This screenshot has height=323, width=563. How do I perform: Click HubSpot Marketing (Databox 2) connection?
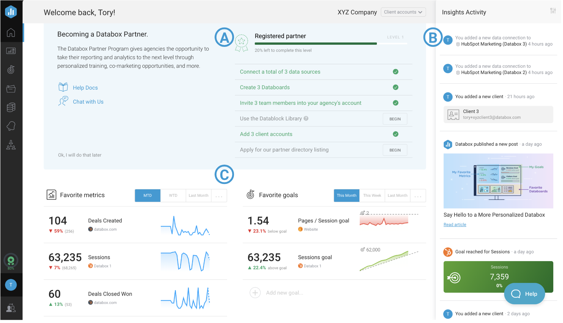click(x=494, y=72)
